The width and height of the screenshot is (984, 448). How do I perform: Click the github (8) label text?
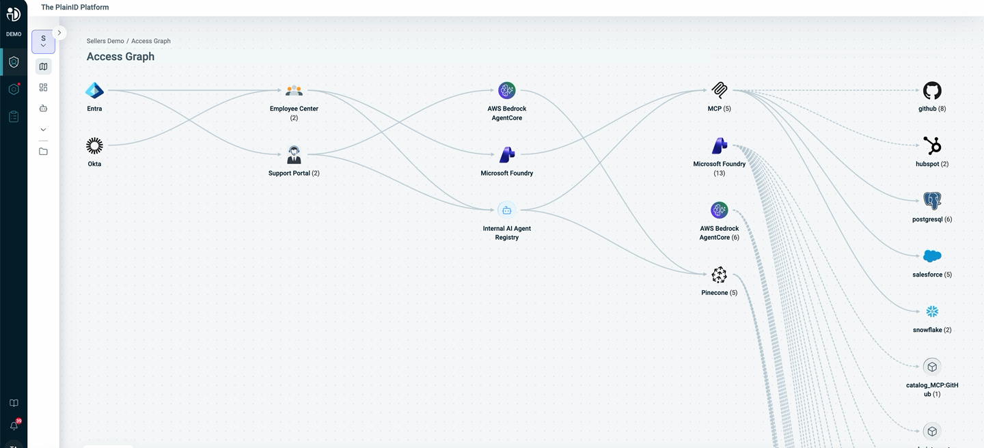click(x=932, y=109)
